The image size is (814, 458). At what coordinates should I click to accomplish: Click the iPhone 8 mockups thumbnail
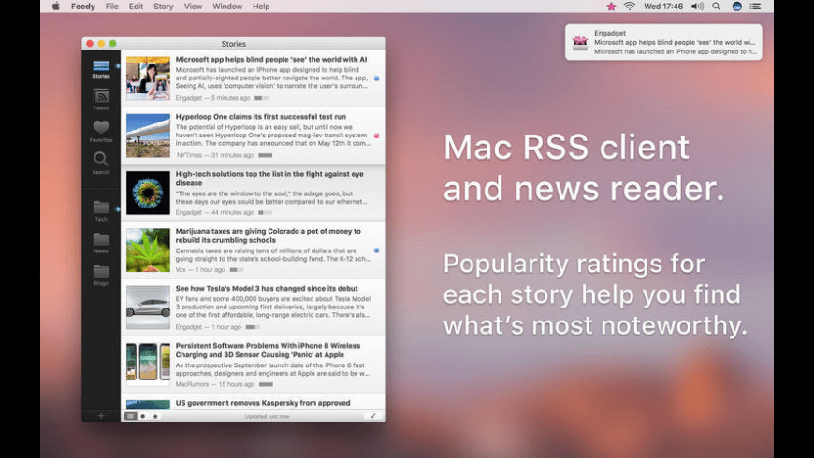148,365
